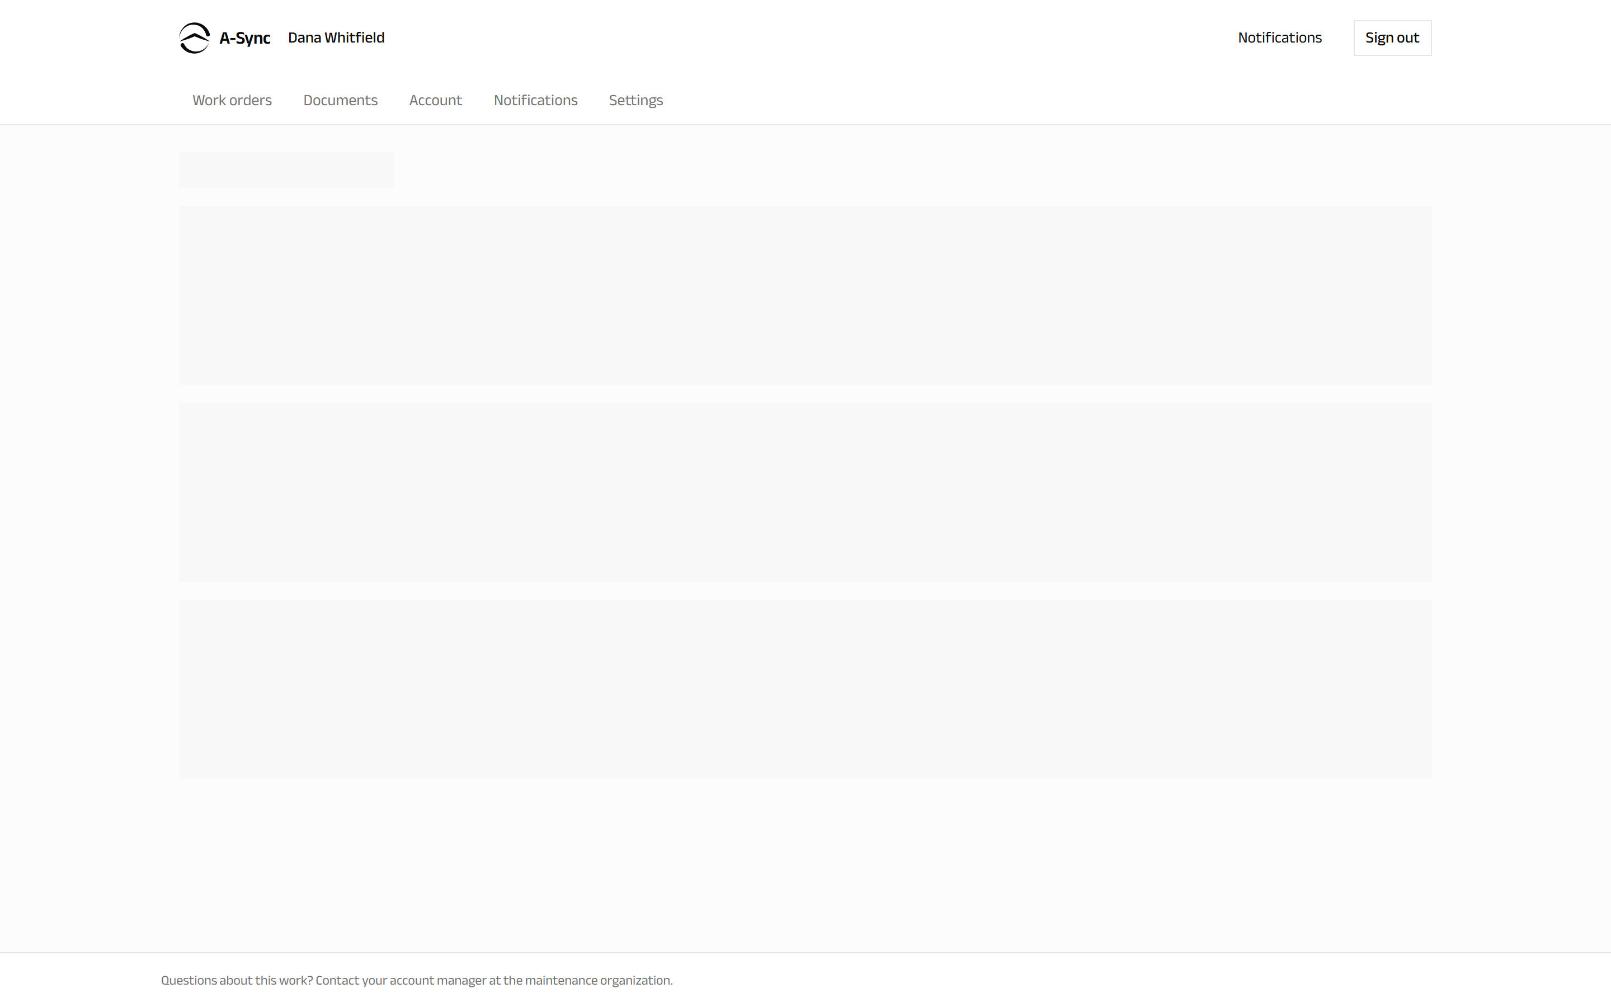The image size is (1611, 1007).
Task: Select Notifications tab in navigation bar
Action: pos(535,100)
